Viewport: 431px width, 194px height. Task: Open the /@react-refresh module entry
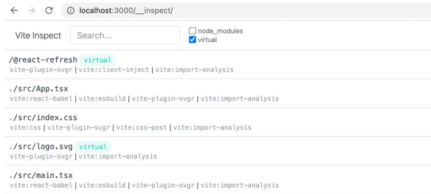[x=218, y=65]
